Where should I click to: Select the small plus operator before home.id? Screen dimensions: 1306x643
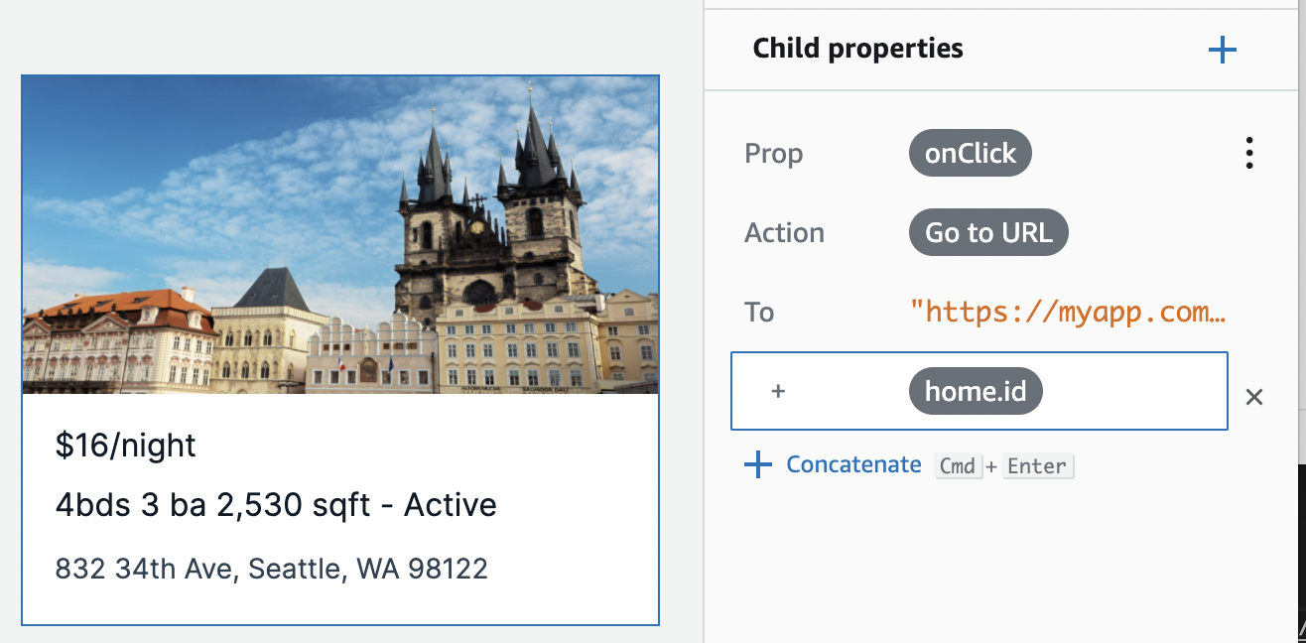[778, 391]
